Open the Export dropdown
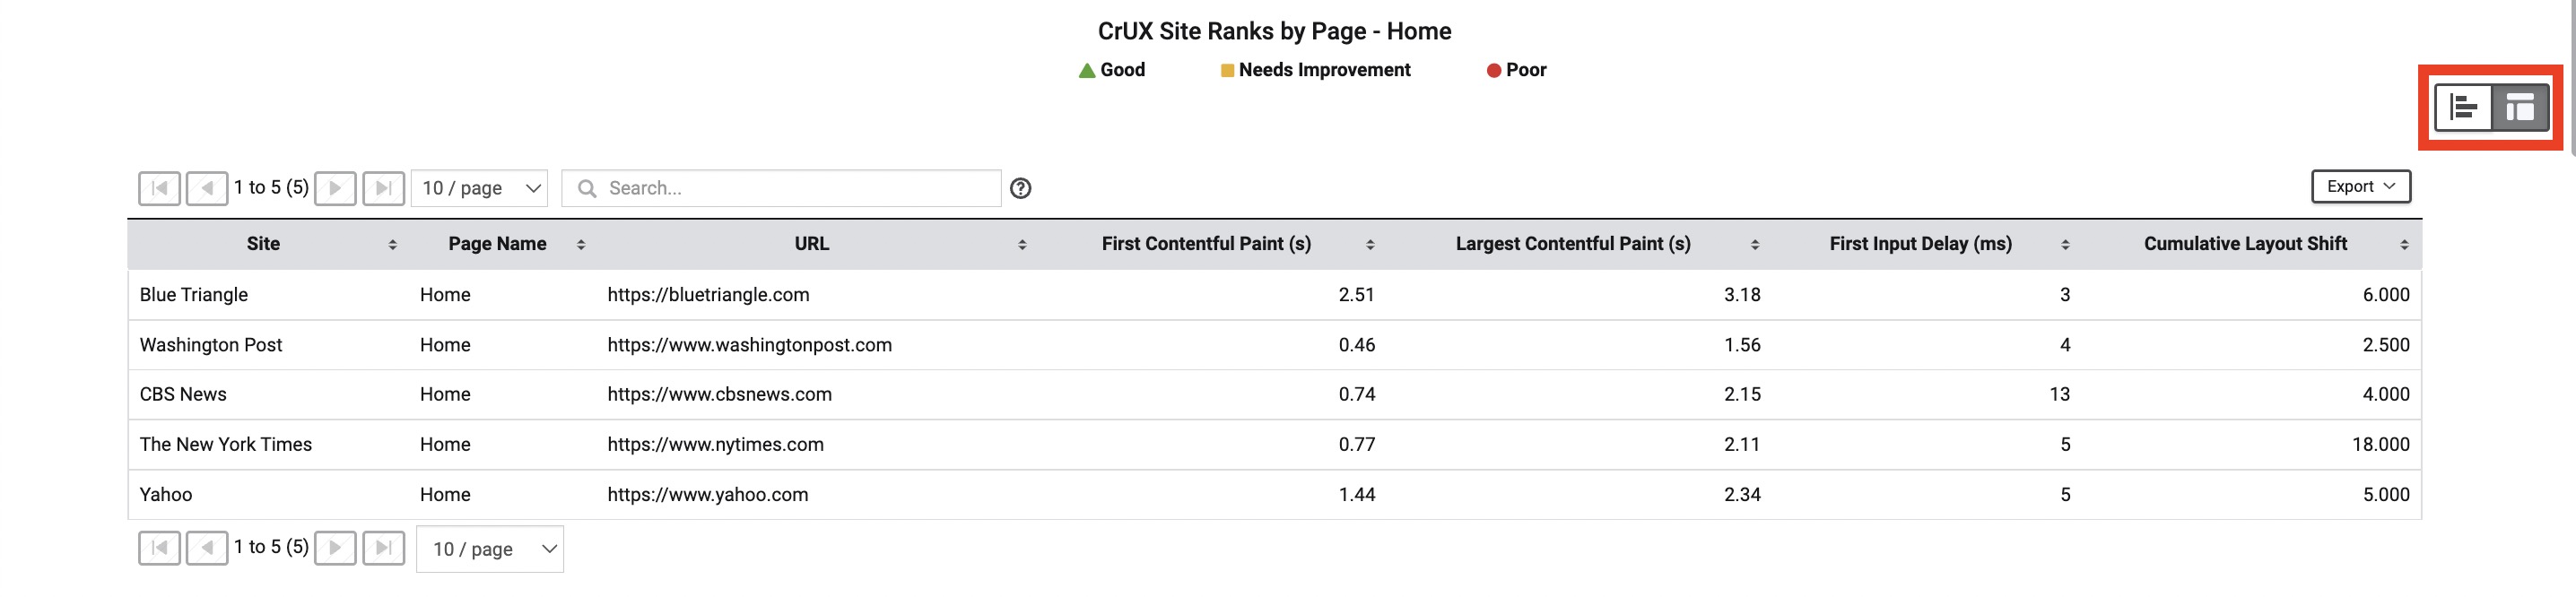This screenshot has height=597, width=2576. (2360, 186)
